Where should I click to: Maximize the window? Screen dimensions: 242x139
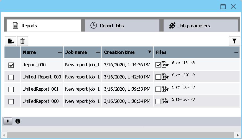point(223,6)
